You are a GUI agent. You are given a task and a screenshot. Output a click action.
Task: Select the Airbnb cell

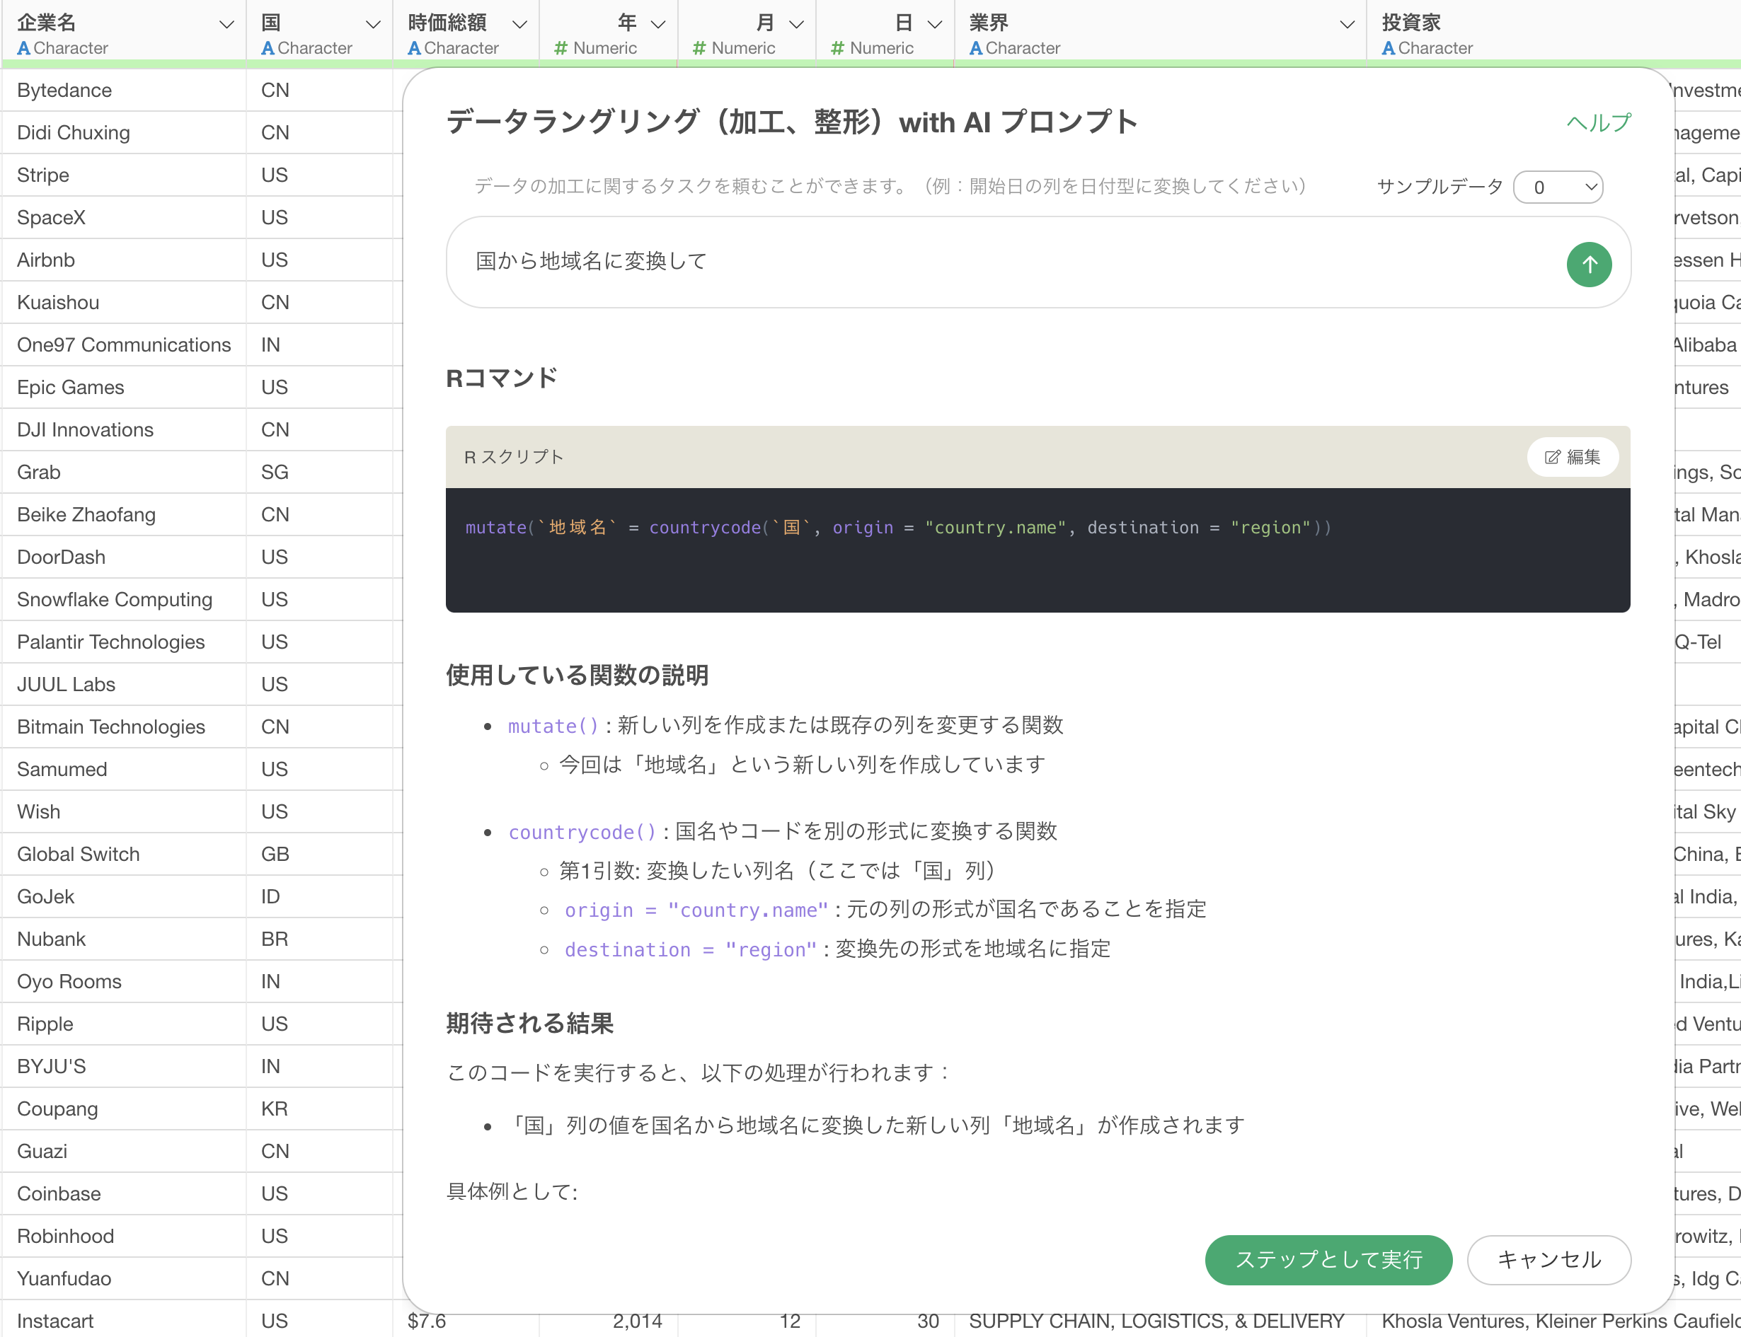point(123,260)
